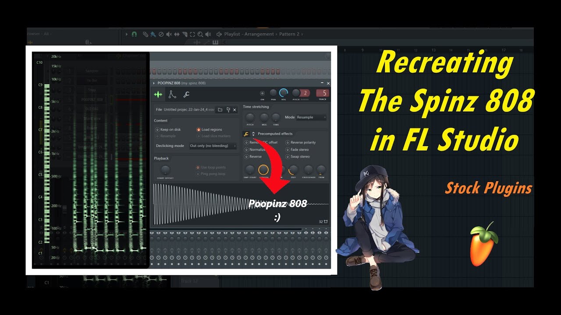Adjust the channel PITCH knob

(x=296, y=93)
